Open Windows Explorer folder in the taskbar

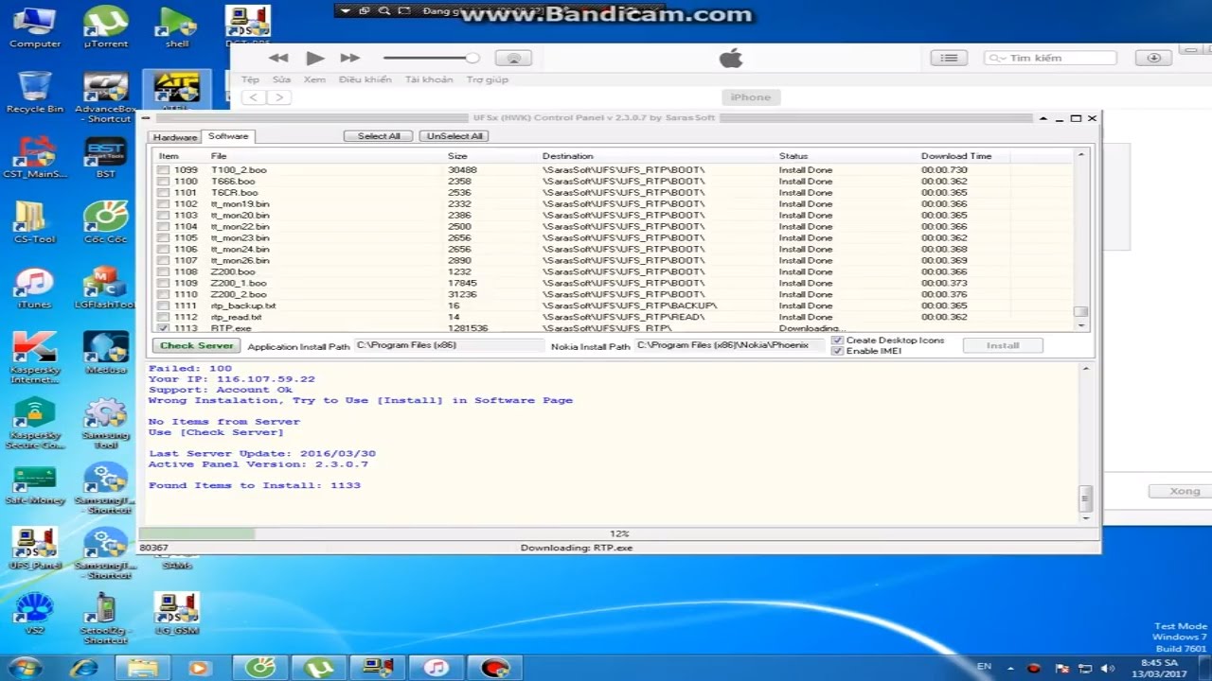[x=143, y=667]
